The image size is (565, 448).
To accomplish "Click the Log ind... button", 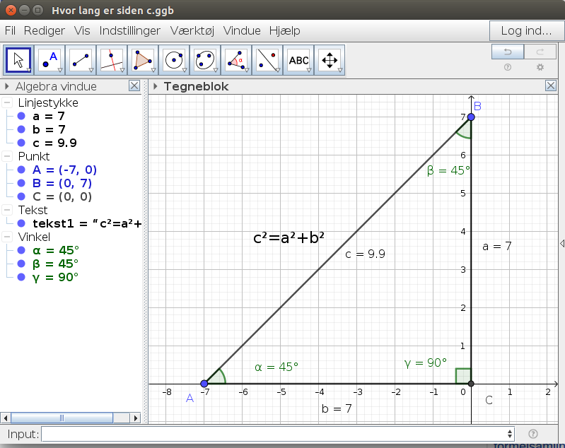I will pyautogui.click(x=526, y=30).
